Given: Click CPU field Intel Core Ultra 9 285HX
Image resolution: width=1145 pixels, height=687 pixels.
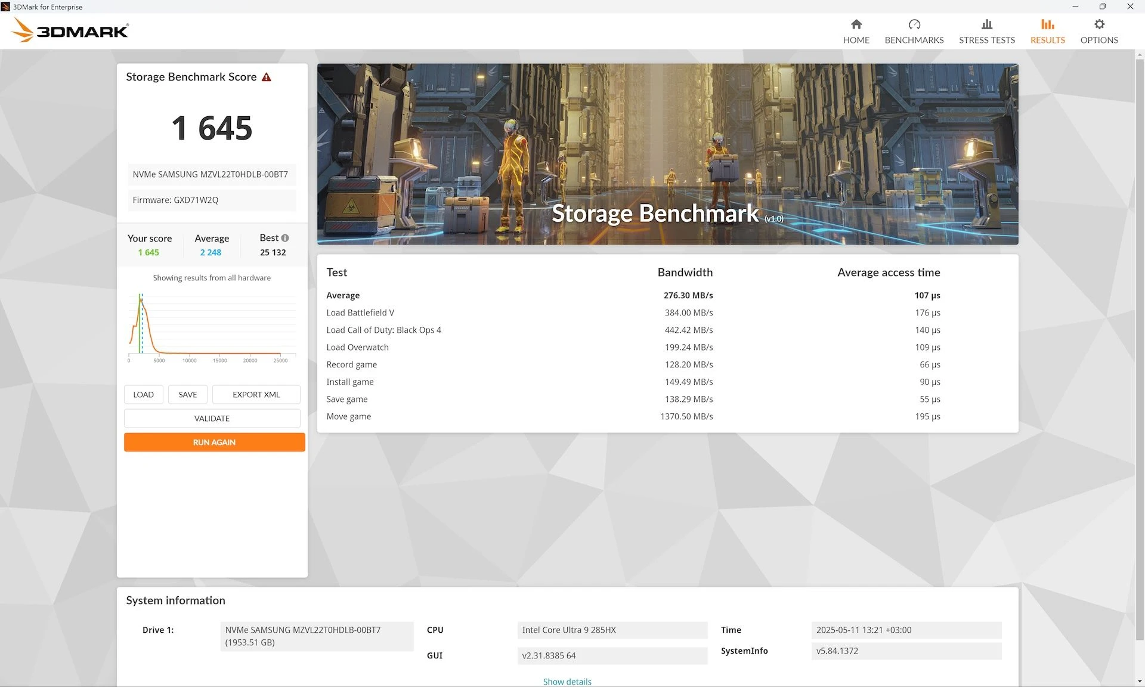Looking at the screenshot, I should point(612,630).
